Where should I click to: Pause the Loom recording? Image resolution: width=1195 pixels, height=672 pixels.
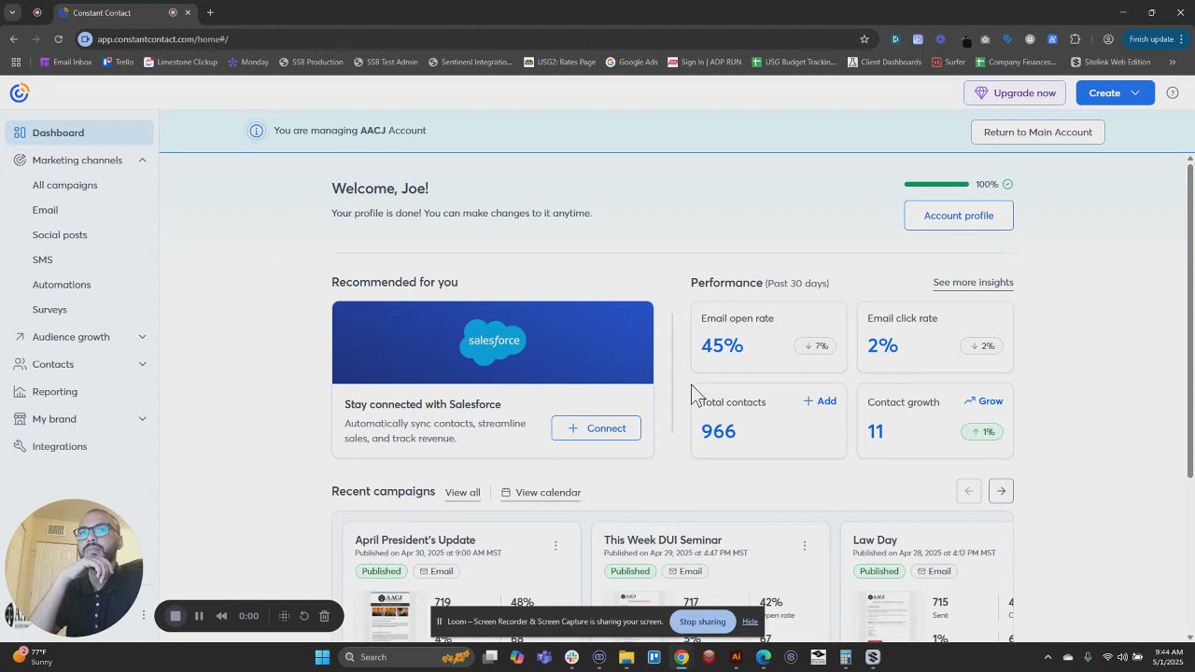[x=199, y=616]
